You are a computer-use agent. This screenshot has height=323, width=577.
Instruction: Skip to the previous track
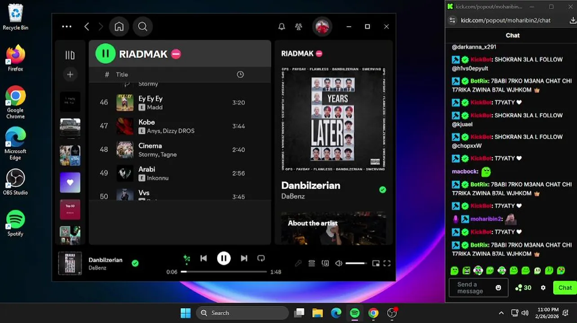[x=204, y=258]
